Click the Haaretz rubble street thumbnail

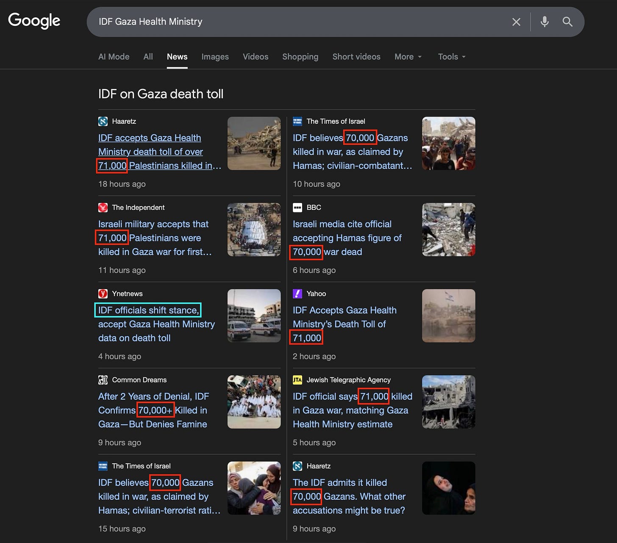coord(254,143)
